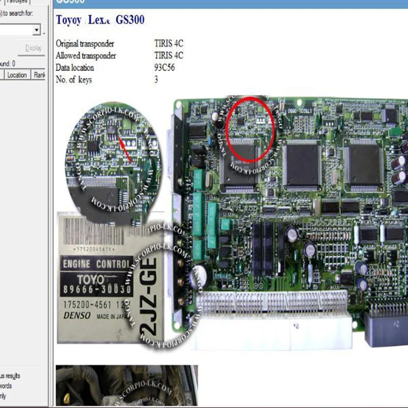The width and height of the screenshot is (408, 408).
Task: Click the 'Data location' label
Action: tap(75, 67)
